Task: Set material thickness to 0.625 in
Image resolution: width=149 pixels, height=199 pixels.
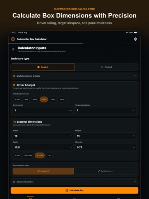Action: 28,155
